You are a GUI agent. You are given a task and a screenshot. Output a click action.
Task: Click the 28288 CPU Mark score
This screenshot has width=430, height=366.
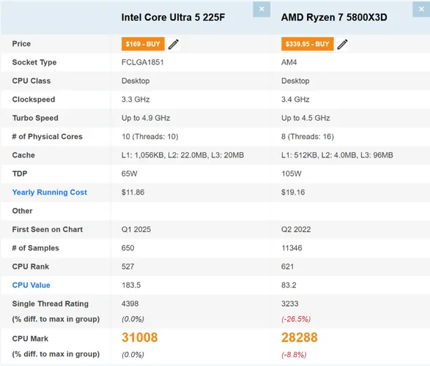click(300, 337)
